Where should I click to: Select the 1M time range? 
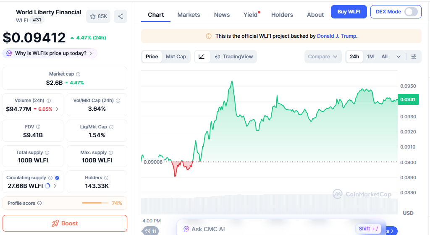coord(370,57)
